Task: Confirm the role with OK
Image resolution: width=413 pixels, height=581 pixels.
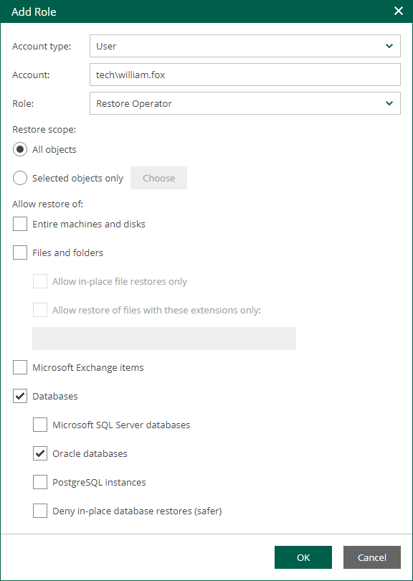Action: point(303,557)
